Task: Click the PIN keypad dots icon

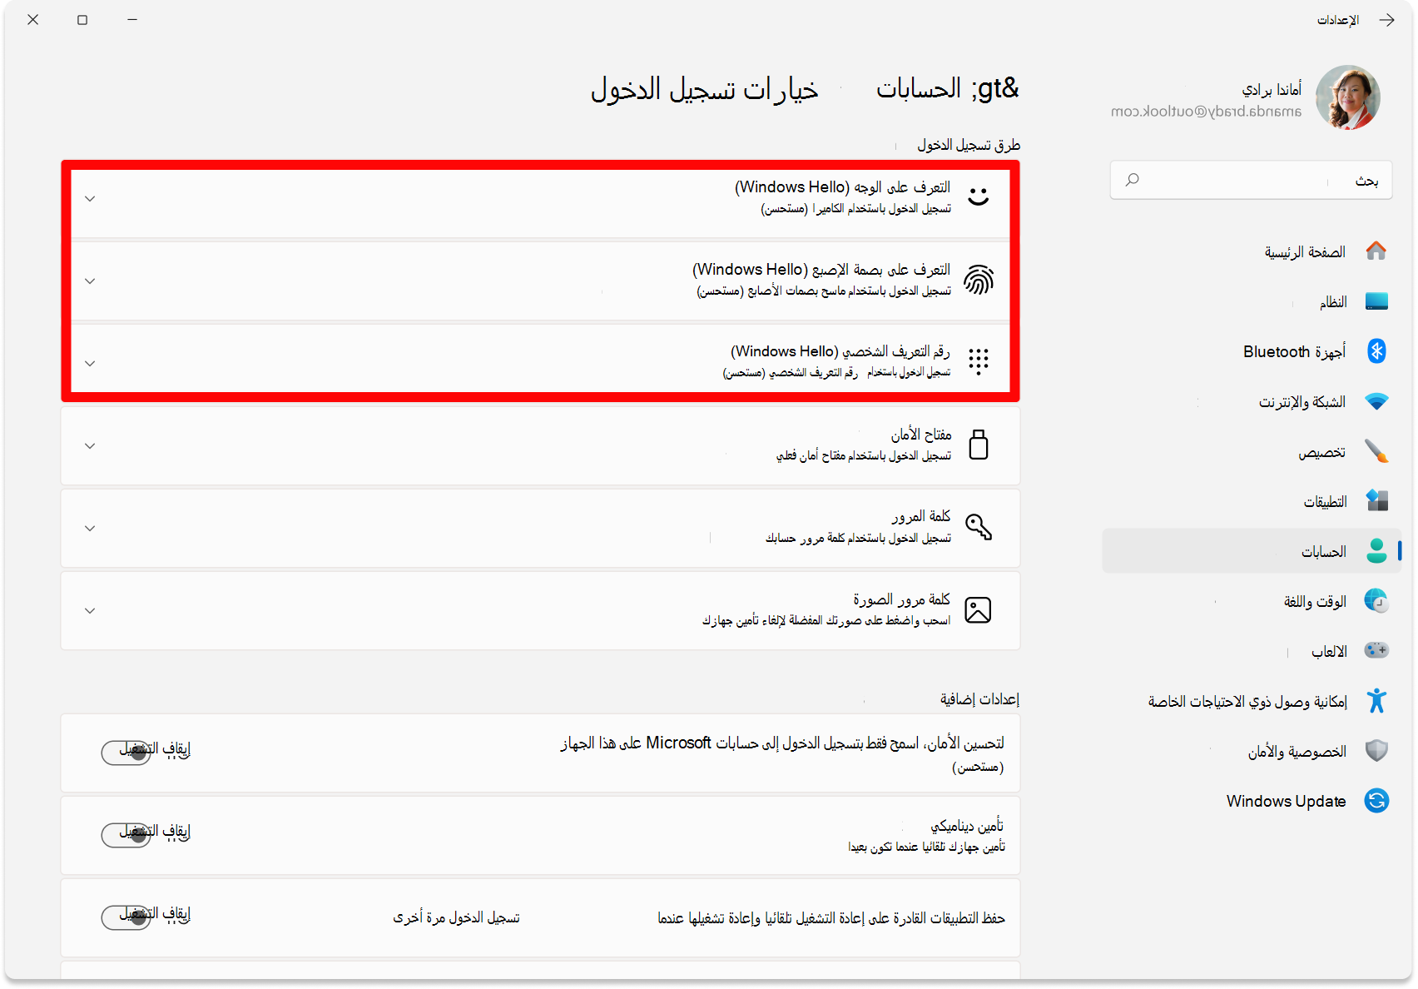Action: (x=979, y=361)
